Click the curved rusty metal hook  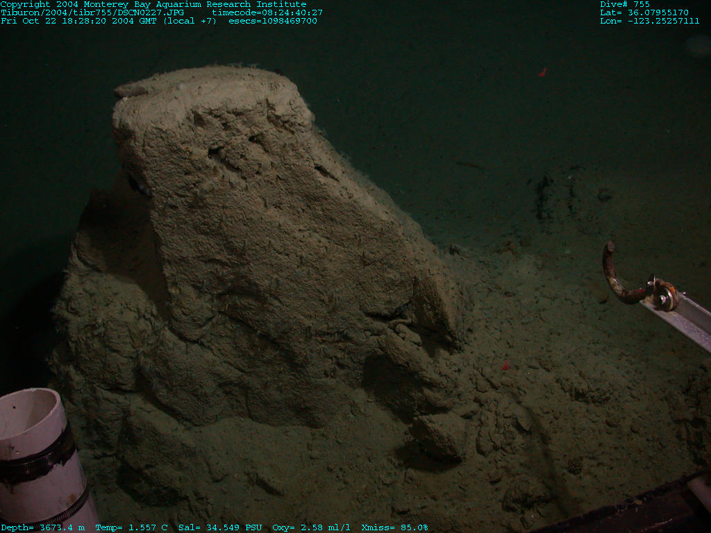click(x=617, y=278)
